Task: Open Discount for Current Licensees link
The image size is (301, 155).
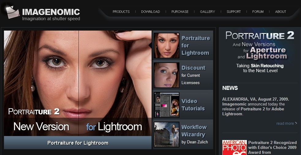Action: point(193,75)
